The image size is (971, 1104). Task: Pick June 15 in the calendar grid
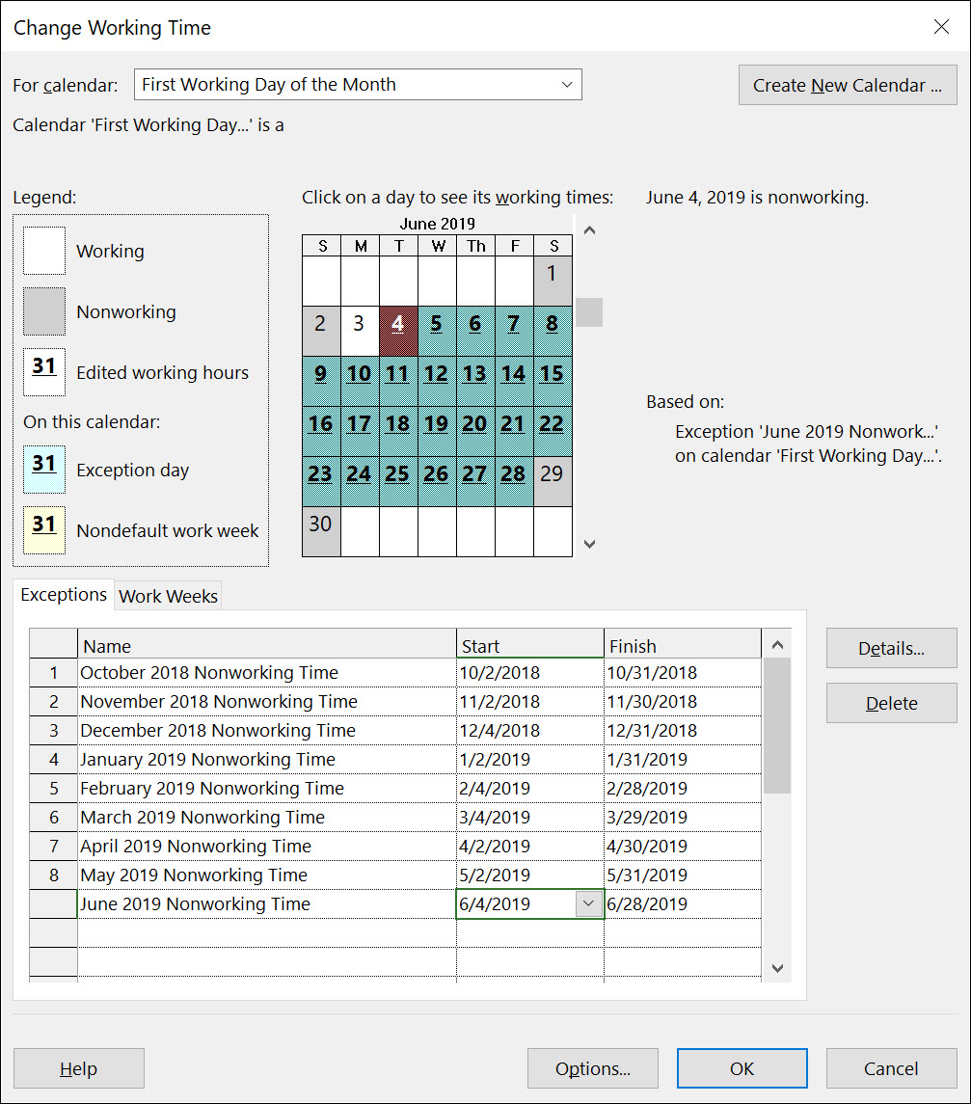(x=553, y=381)
